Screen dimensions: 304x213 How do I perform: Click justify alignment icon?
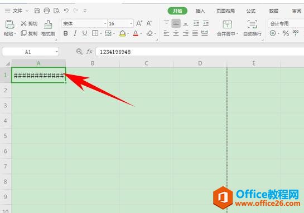point(195,33)
